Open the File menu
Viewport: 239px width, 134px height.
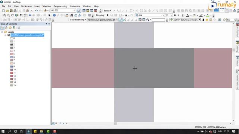3,6
